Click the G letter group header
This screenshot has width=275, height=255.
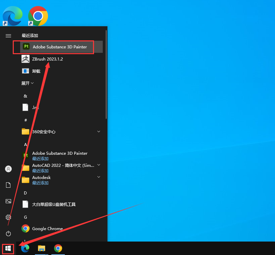point(26,217)
